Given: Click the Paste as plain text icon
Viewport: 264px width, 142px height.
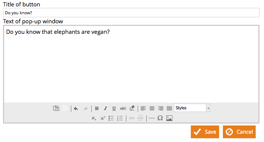Looking at the screenshot, I should pyautogui.click(x=56, y=108).
